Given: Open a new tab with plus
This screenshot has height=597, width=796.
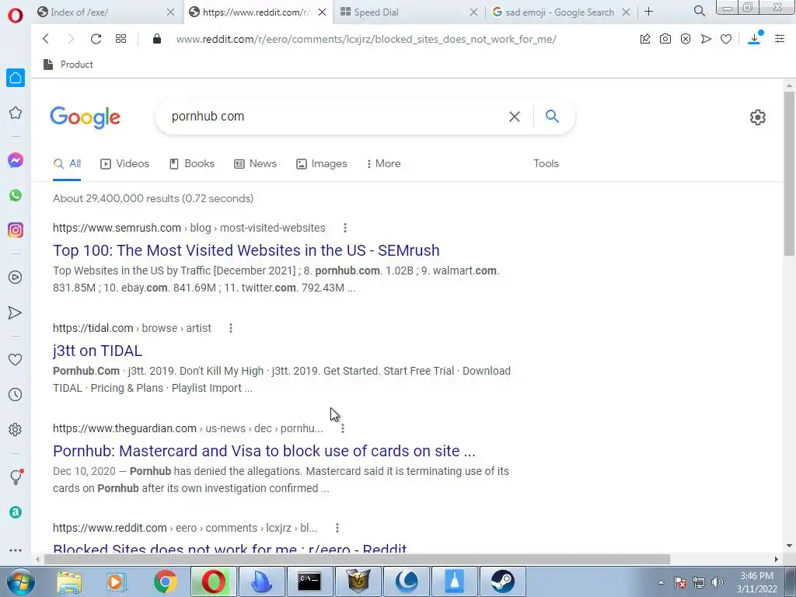Looking at the screenshot, I should click(x=648, y=11).
